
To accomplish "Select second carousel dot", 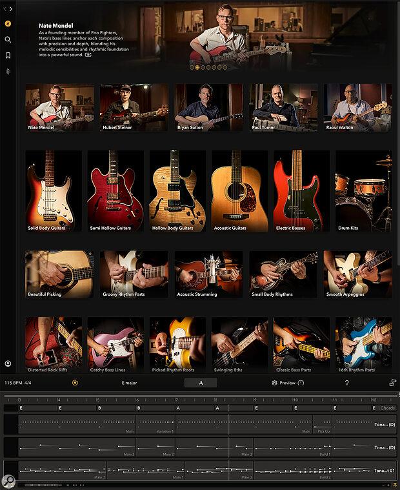I will coord(197,67).
